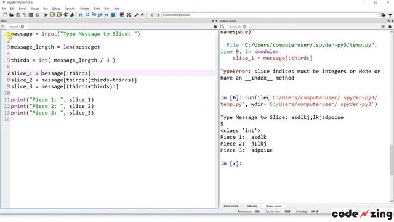394x222 pixels.
Task: Switch to Python console bottom tab
Action: (231, 206)
